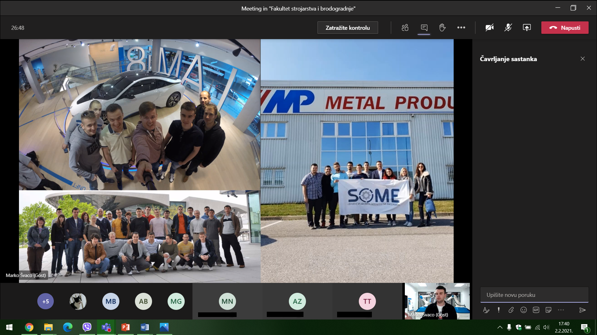
Task: Open share content tray
Action: coord(527,28)
